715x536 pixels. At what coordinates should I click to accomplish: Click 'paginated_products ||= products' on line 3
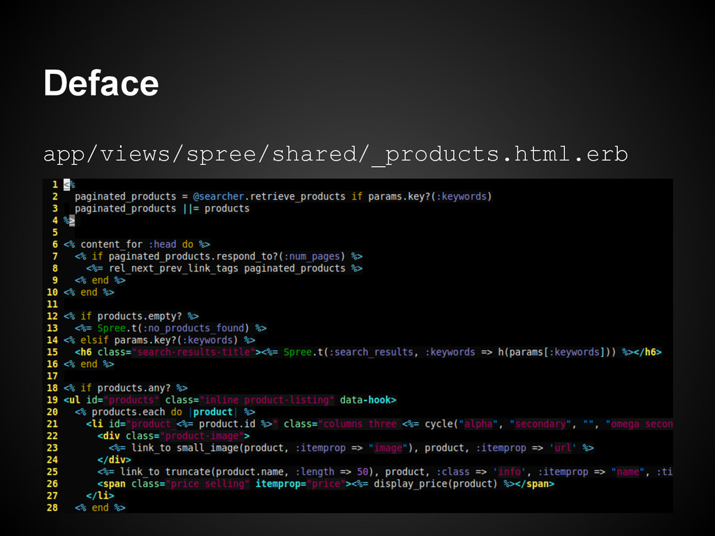(x=162, y=208)
